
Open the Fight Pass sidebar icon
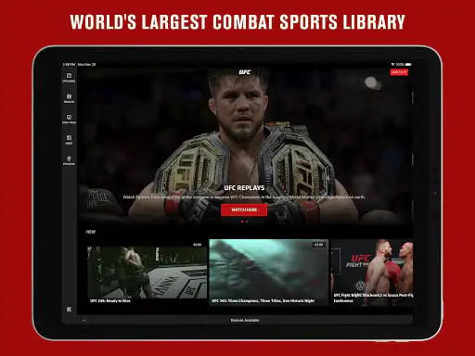tap(69, 119)
